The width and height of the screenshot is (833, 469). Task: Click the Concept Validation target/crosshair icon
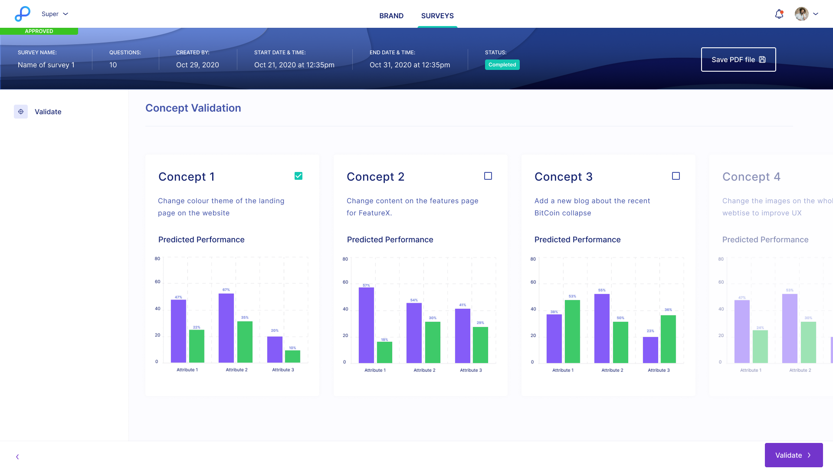click(21, 111)
